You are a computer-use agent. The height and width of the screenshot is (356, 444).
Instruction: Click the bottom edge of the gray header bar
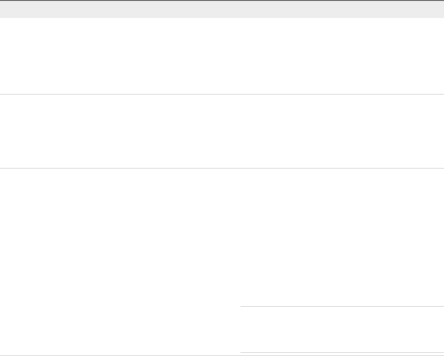[222, 18]
